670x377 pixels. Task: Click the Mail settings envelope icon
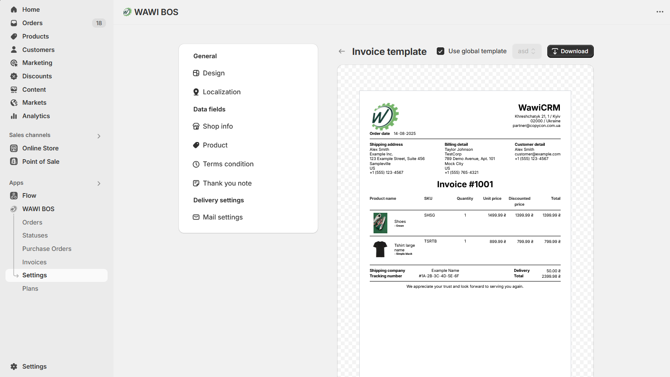196,217
